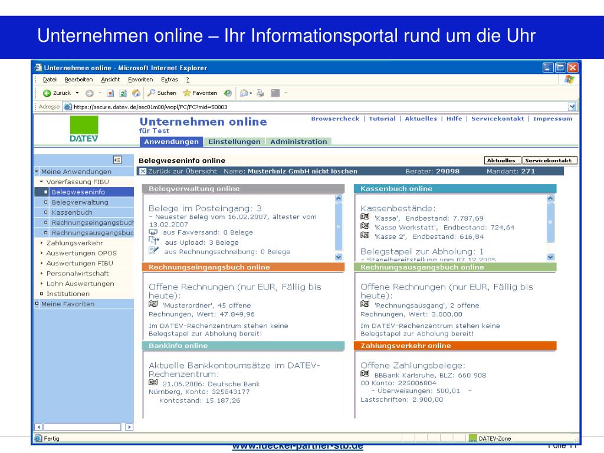Open the Hilfe link
This screenshot has height=453, width=604.
point(454,119)
